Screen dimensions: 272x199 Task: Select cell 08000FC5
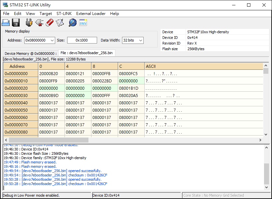pos(131,74)
